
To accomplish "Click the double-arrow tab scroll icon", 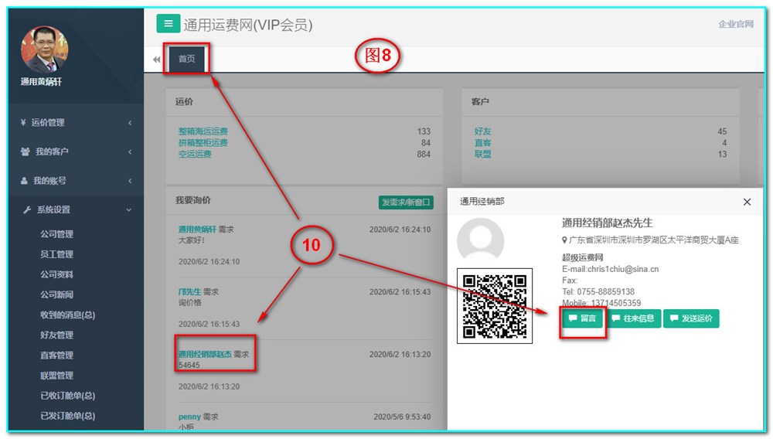I will click(157, 59).
